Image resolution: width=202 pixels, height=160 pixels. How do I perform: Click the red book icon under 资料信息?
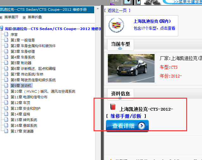(113, 107)
